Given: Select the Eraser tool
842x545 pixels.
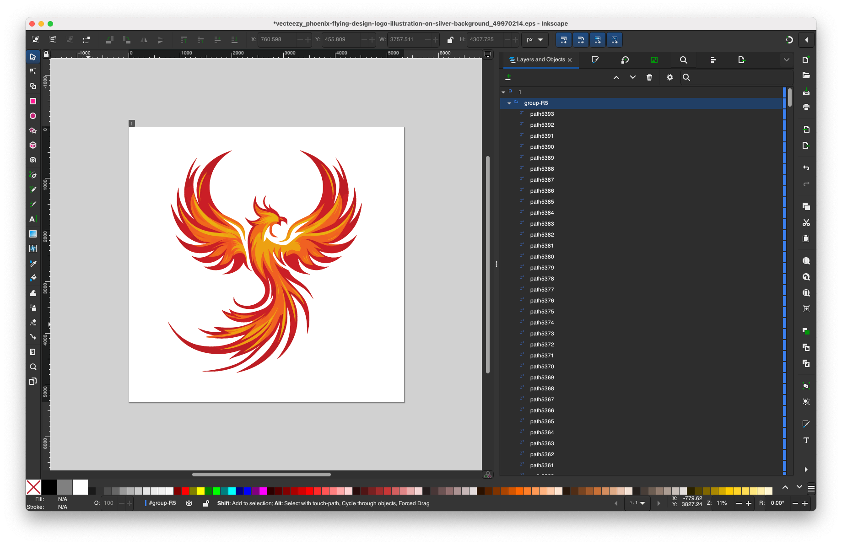Looking at the screenshot, I should click(33, 322).
